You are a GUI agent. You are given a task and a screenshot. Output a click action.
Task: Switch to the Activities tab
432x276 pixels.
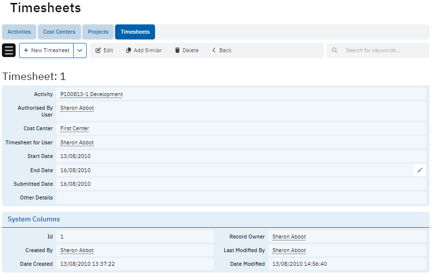(19, 32)
